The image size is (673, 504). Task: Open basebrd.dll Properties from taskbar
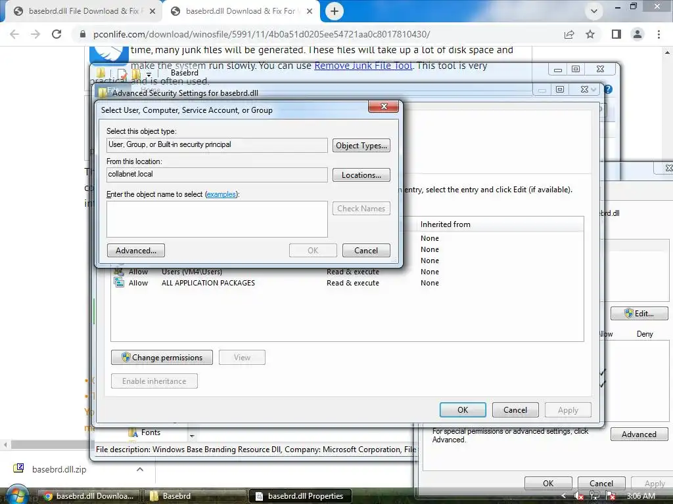[x=300, y=496]
